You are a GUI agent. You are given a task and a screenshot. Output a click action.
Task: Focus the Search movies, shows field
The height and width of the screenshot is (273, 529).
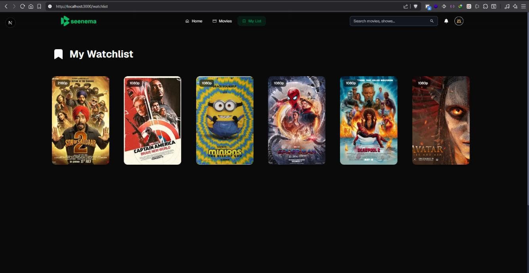click(388, 21)
